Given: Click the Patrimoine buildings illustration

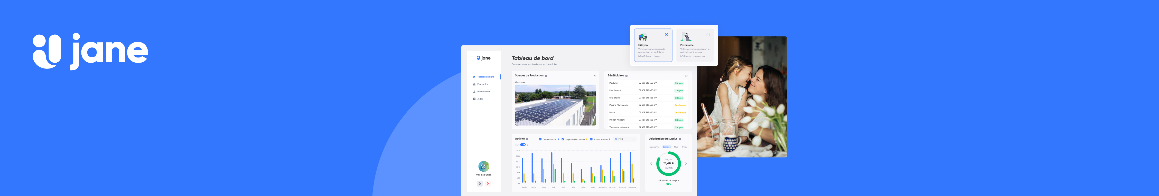Looking at the screenshot, I should [686, 37].
